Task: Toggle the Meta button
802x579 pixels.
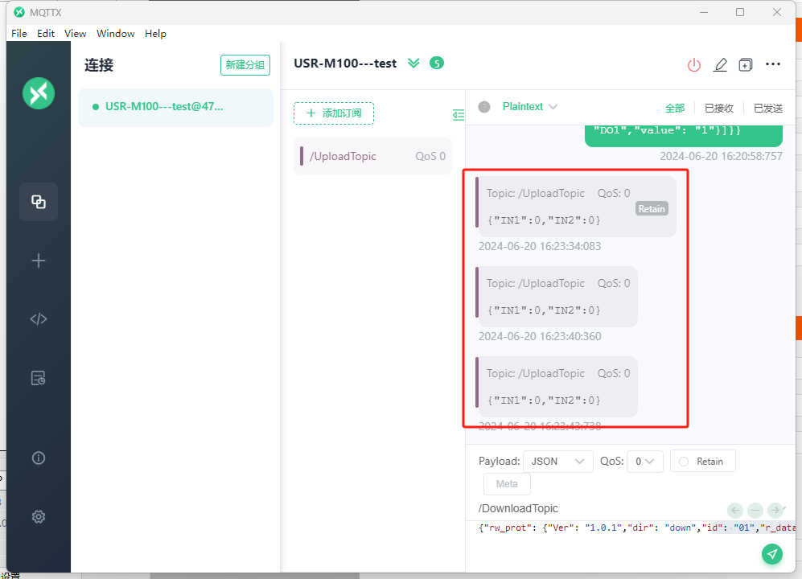Action: click(507, 484)
